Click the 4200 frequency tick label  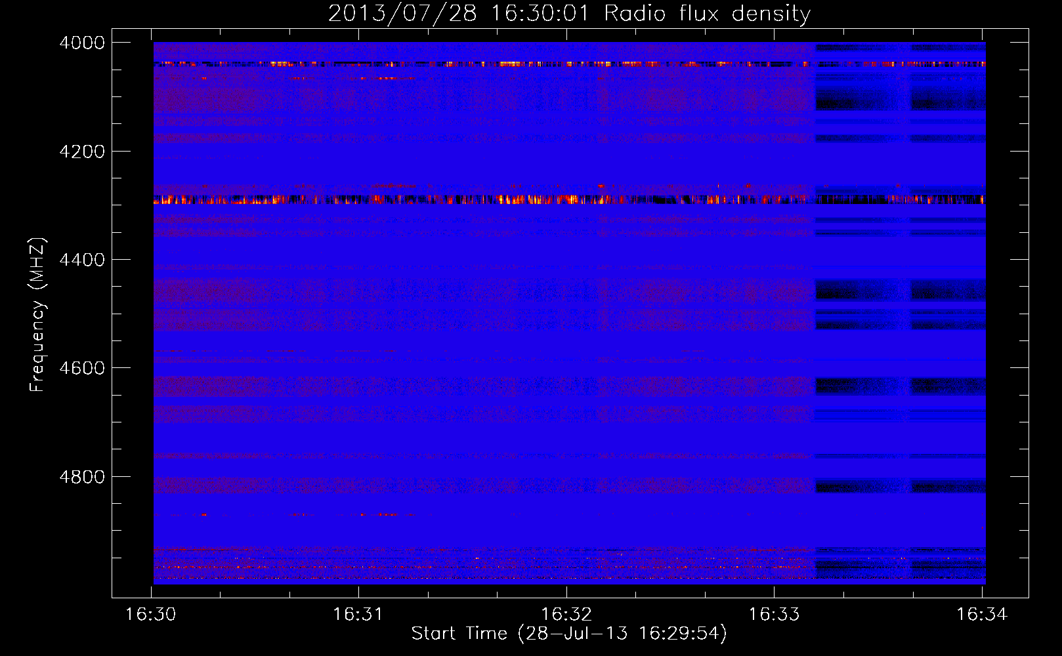click(82, 152)
